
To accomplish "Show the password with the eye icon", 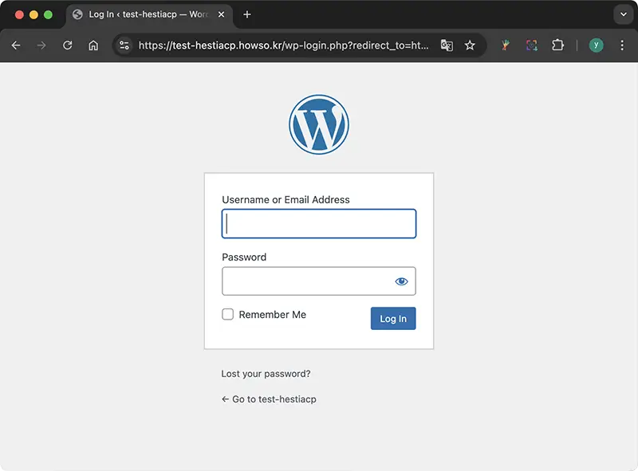I will click(402, 281).
